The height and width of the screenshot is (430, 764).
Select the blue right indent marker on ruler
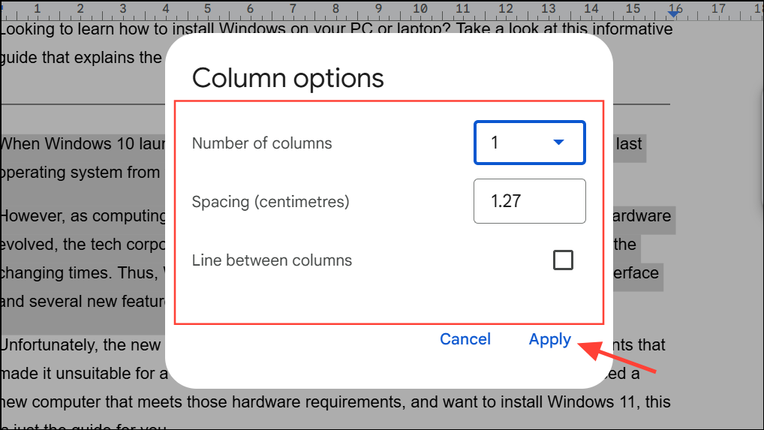pos(673,14)
